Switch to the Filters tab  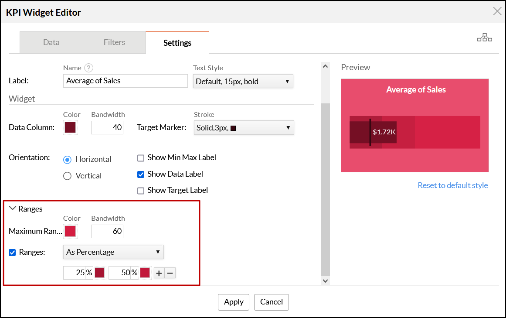tap(114, 42)
